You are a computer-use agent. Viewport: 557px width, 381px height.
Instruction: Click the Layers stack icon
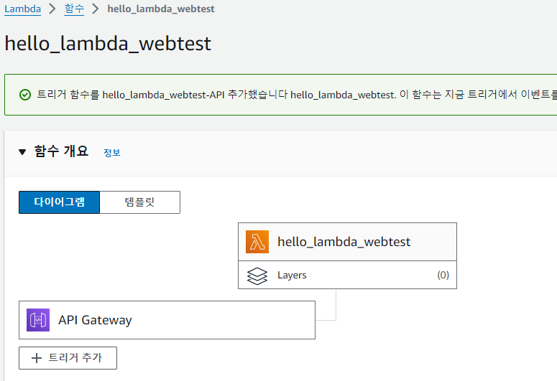[257, 276]
